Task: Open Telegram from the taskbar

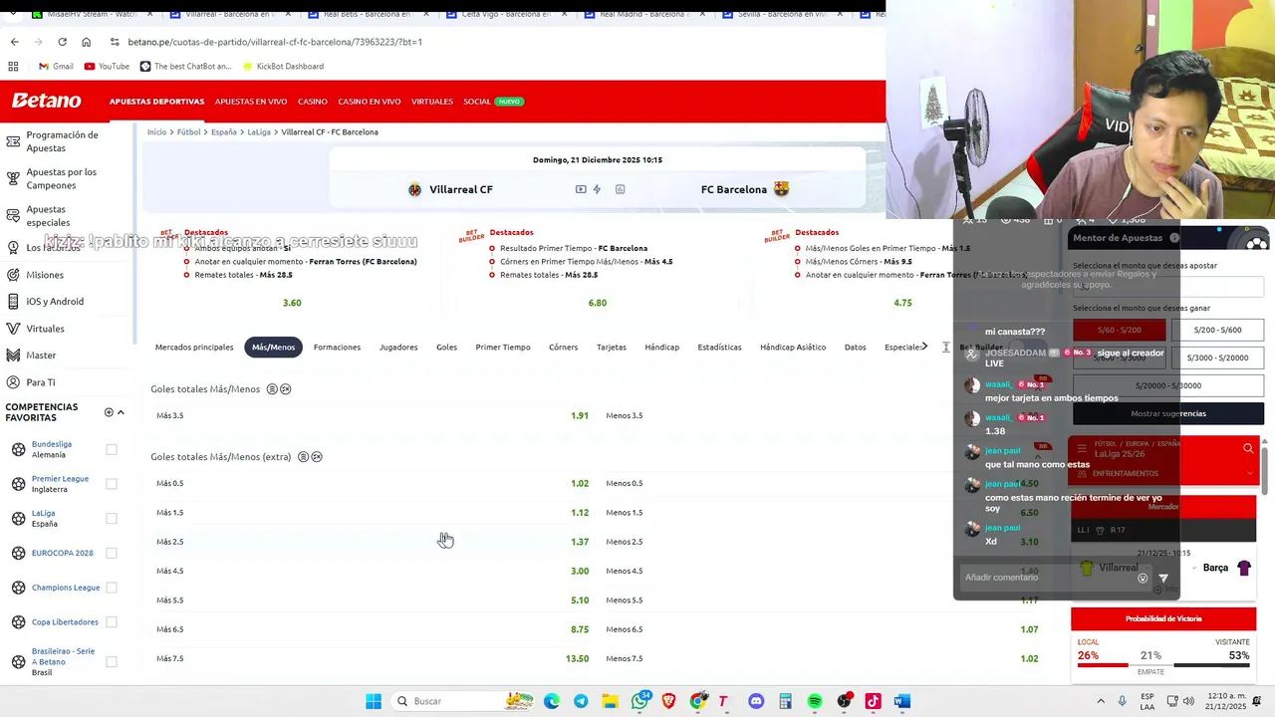Action: tap(581, 701)
